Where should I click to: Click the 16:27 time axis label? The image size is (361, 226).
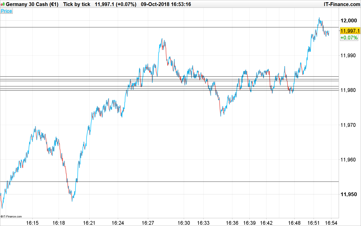pyautogui.click(x=148, y=223)
